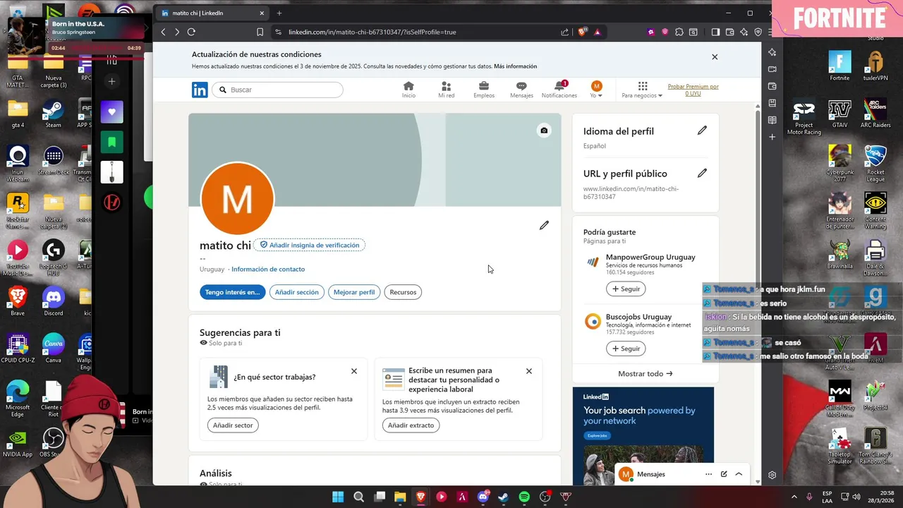Viewport: 903px width, 508px height.
Task: Click Añadir insignia de verificación
Action: point(309,245)
